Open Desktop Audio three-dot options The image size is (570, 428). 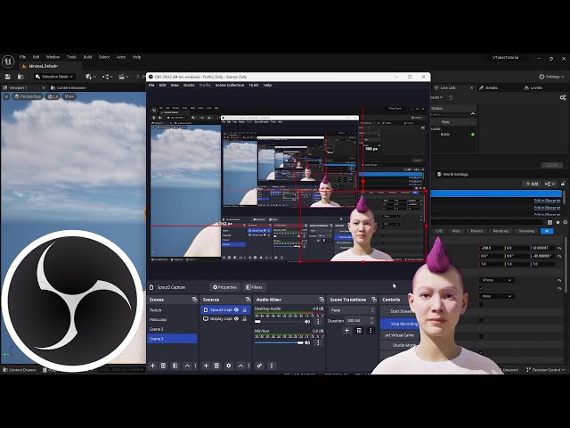pos(318,322)
